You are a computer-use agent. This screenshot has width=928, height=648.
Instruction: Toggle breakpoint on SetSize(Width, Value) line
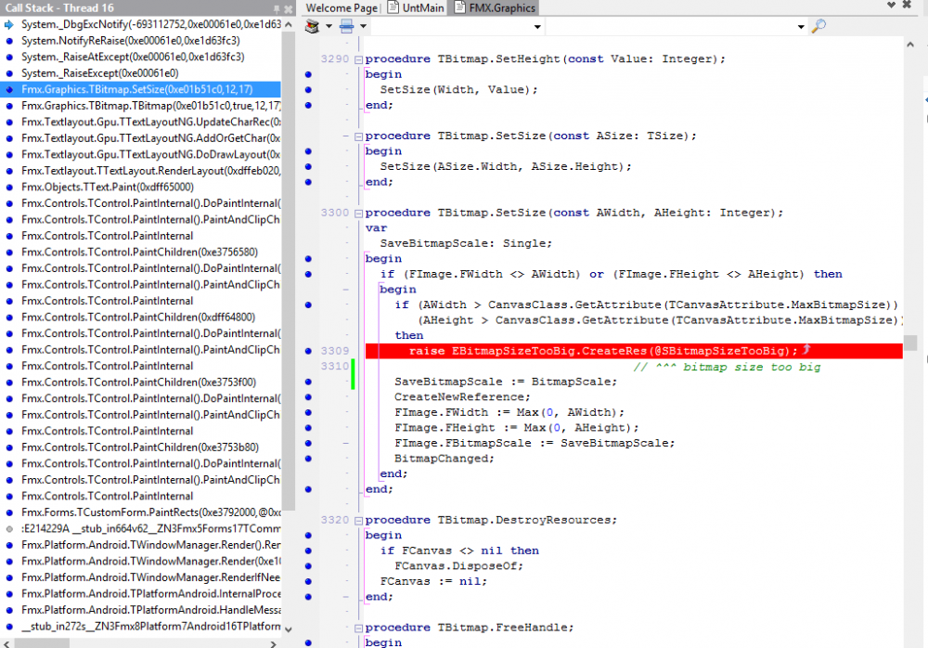[x=308, y=90]
